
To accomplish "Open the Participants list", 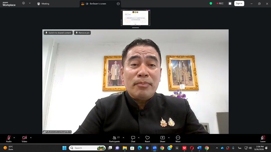I will 114,138.
